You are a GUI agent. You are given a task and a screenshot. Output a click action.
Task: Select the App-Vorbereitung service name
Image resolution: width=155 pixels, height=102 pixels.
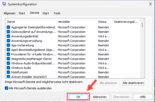(x=23, y=45)
